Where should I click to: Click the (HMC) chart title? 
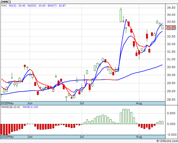pyautogui.click(x=5, y=2)
